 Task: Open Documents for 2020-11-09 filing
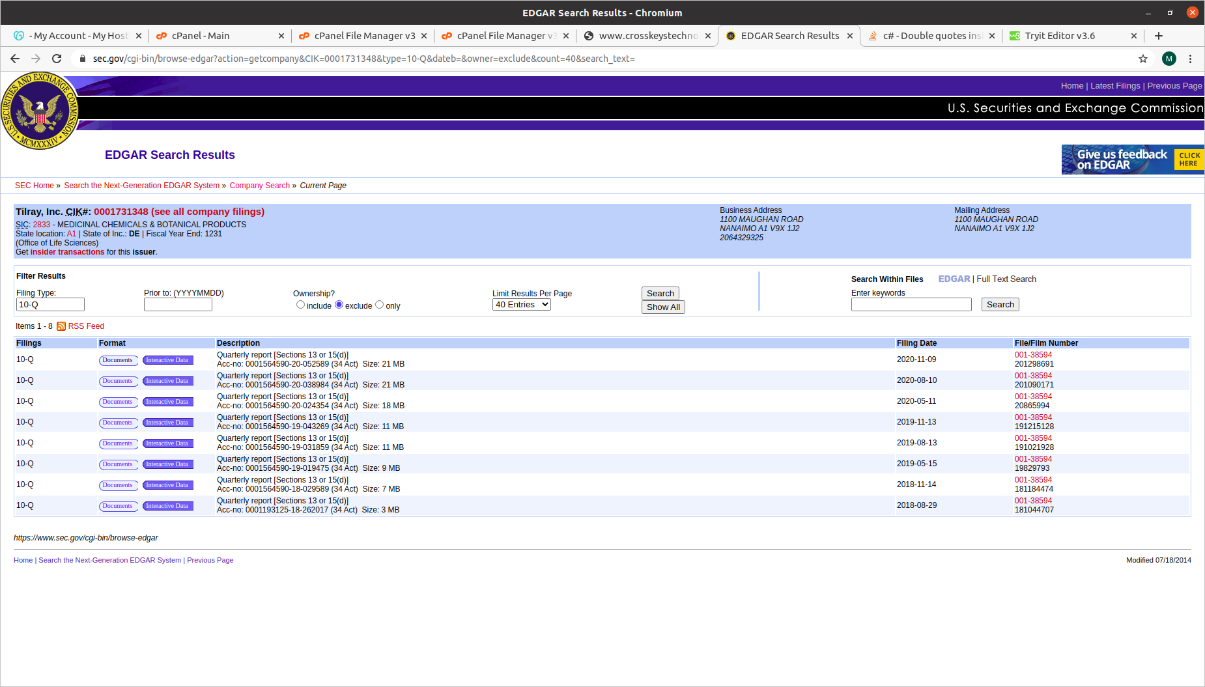coord(118,360)
